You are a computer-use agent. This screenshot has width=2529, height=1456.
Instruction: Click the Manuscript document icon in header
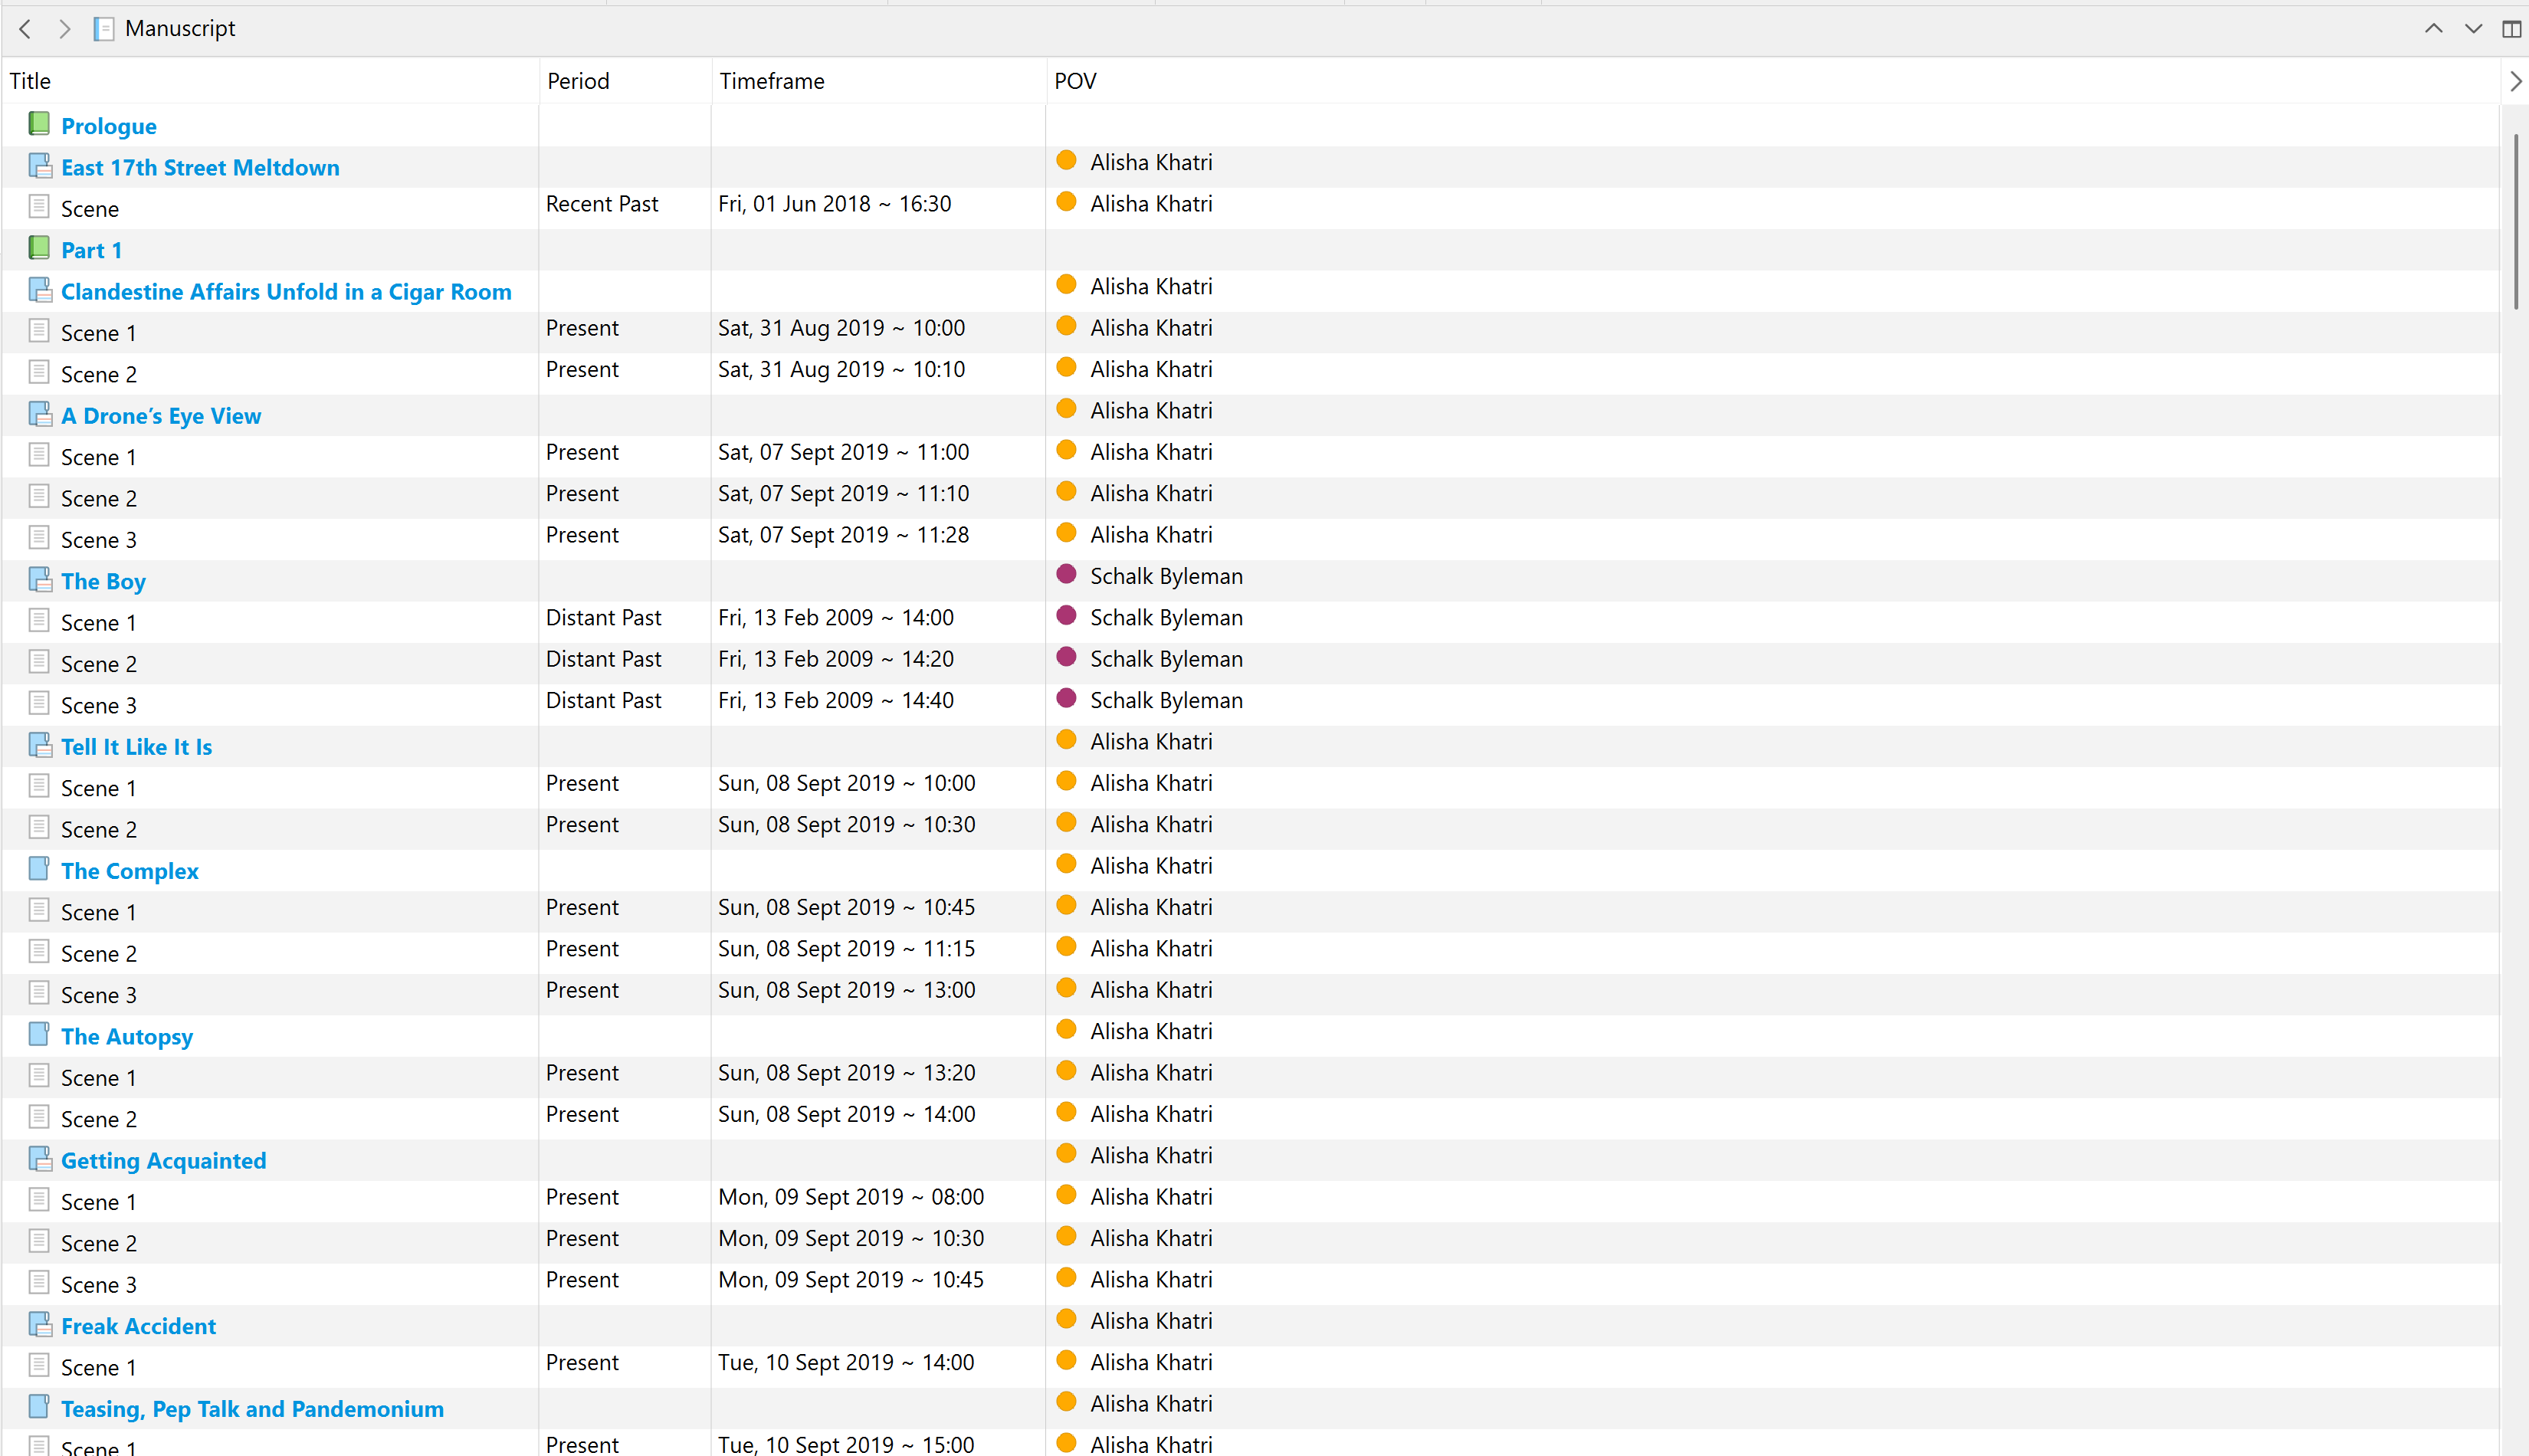[104, 29]
